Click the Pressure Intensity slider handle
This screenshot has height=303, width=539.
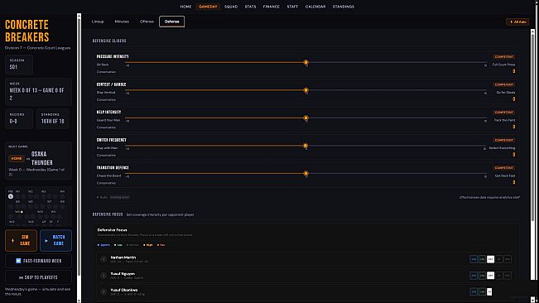point(306,63)
